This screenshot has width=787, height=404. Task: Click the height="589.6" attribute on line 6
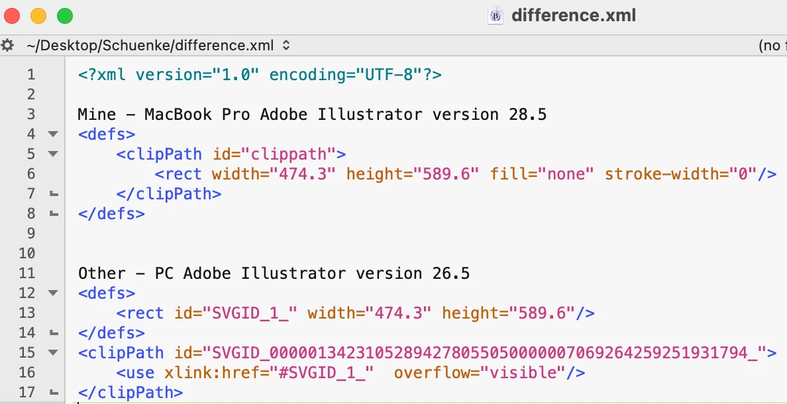pyautogui.click(x=413, y=174)
